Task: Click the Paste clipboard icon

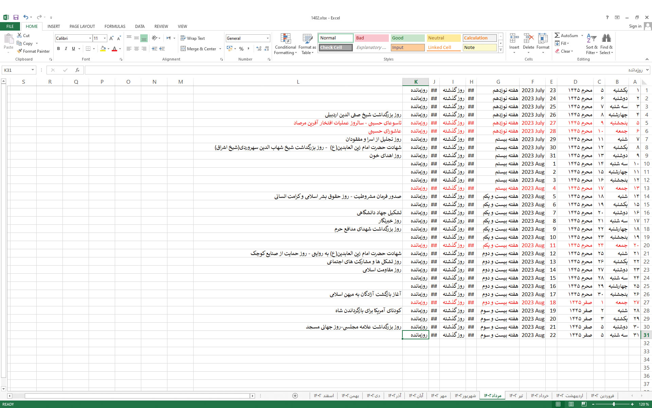Action: 8,39
